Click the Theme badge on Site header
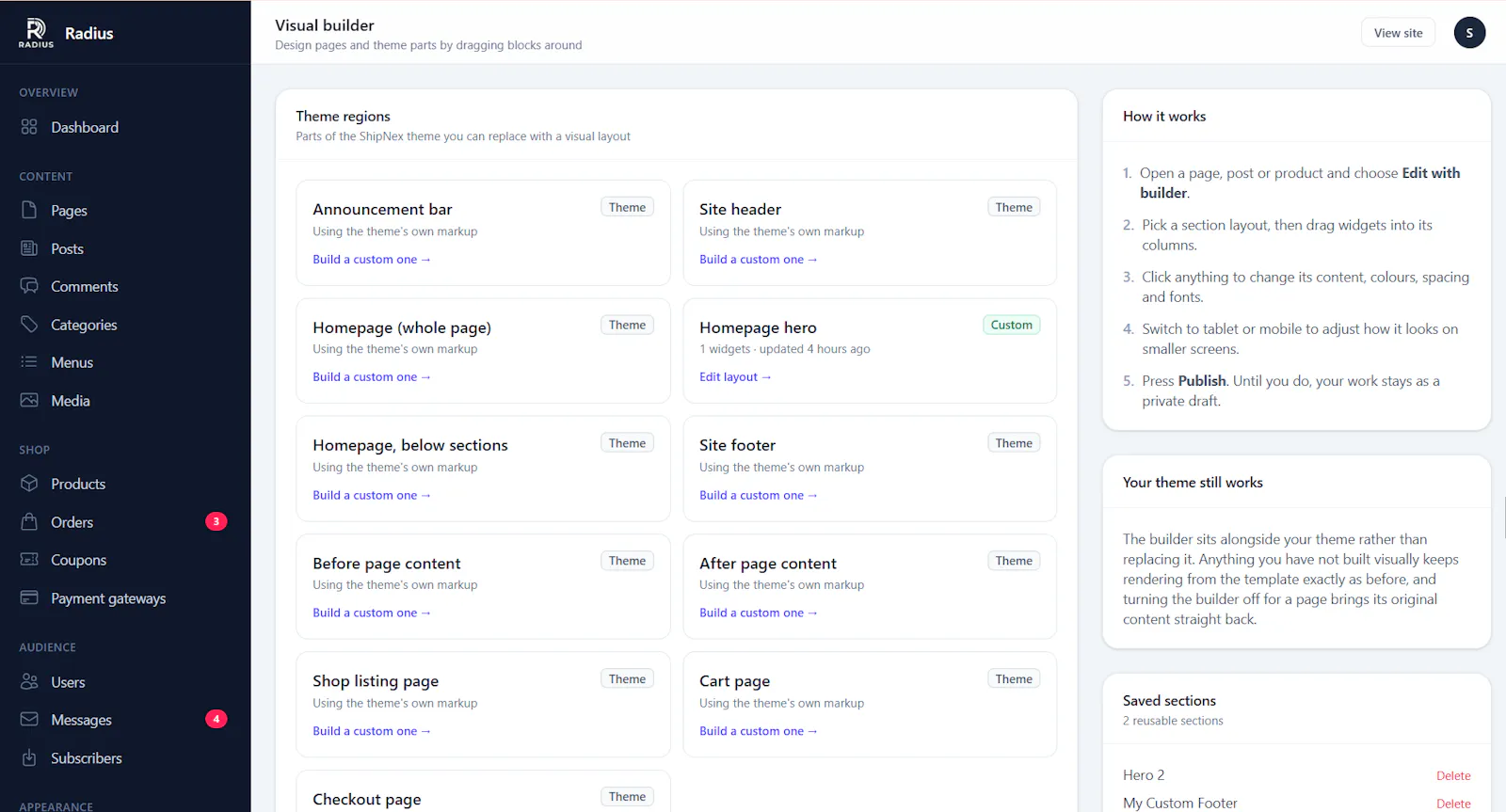The image size is (1506, 812). (x=1014, y=207)
